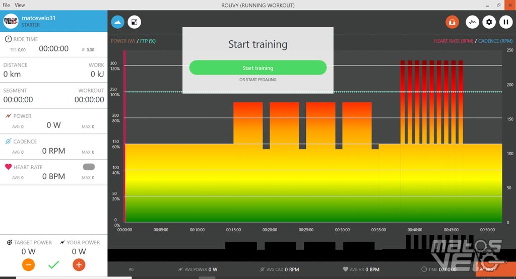This screenshot has width=516, height=279.
Task: Switch to the mountain profile view icon
Action: click(x=117, y=22)
